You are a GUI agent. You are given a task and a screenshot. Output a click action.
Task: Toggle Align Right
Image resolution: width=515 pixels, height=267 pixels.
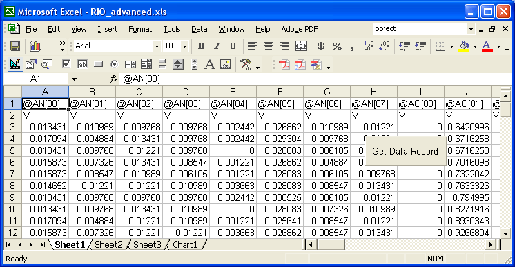pos(284,46)
